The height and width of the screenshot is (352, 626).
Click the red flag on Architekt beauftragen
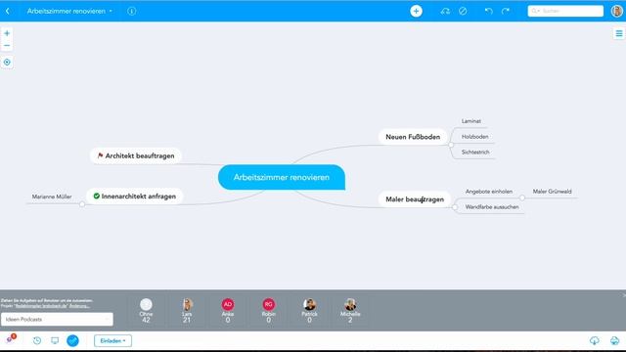(x=100, y=155)
